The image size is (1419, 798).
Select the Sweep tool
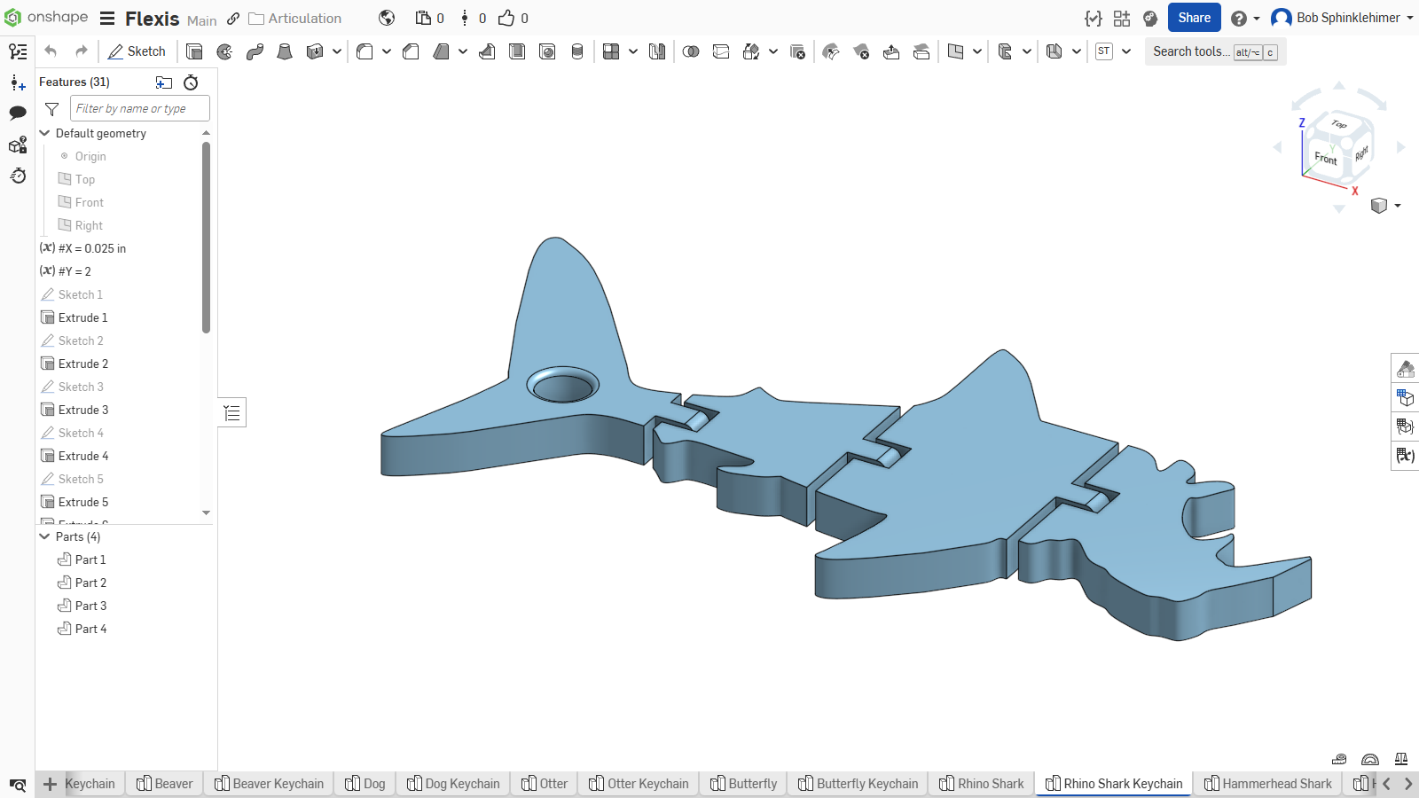(x=255, y=51)
